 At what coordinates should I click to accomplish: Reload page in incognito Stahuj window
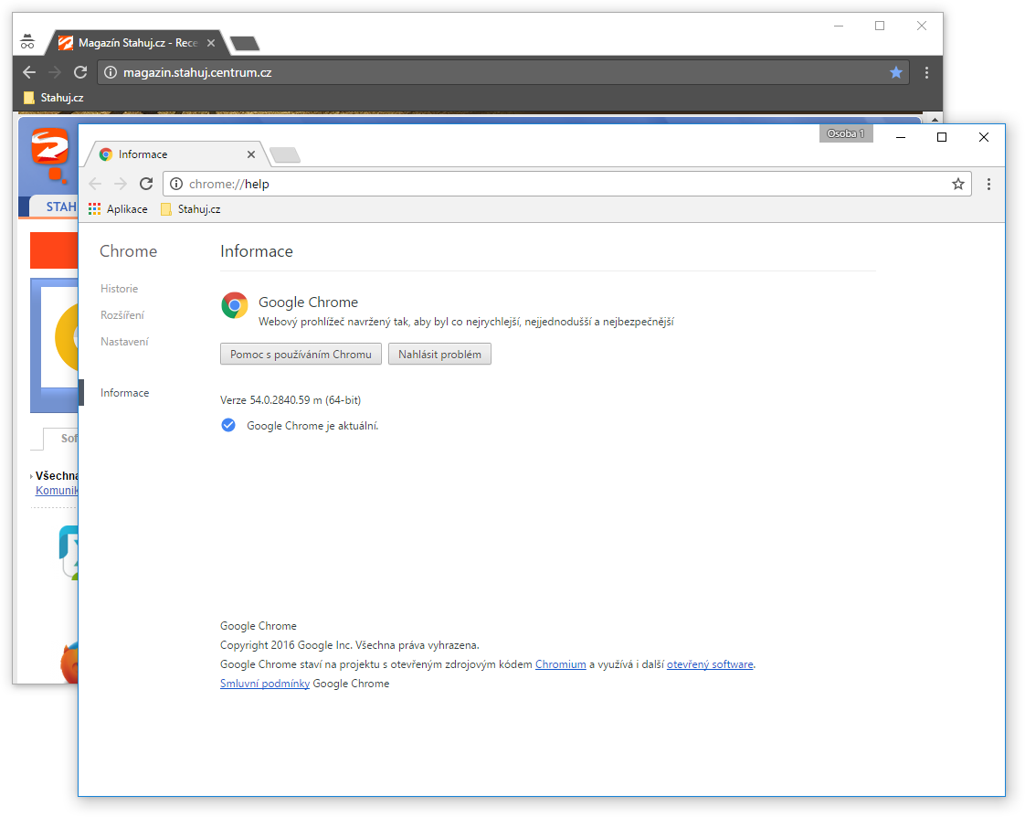tap(80, 72)
